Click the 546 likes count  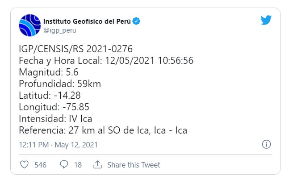pyautogui.click(x=40, y=165)
